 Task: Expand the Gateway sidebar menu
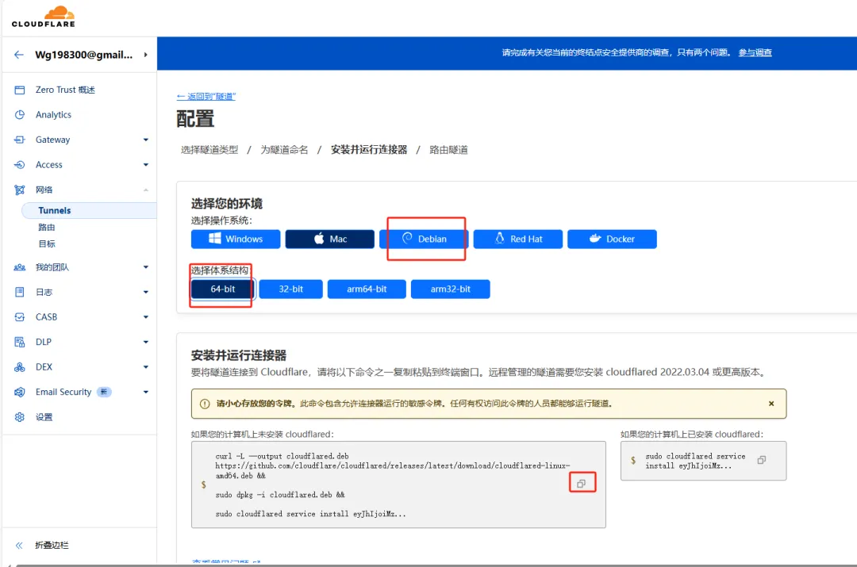point(51,140)
